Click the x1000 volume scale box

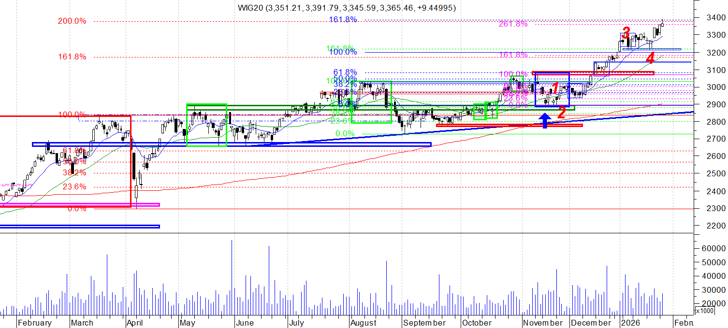703,311
